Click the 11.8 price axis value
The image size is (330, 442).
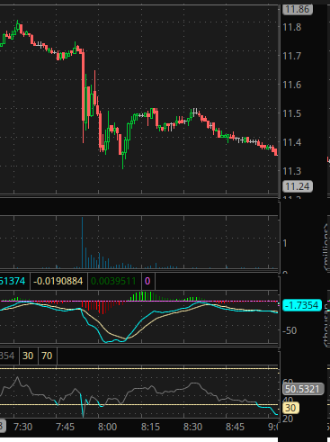coord(292,27)
